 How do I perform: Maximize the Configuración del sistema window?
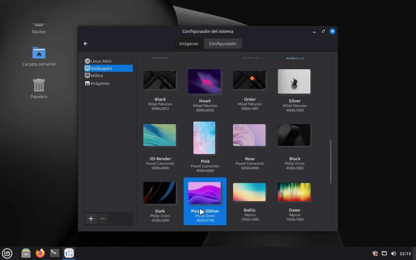(x=323, y=32)
